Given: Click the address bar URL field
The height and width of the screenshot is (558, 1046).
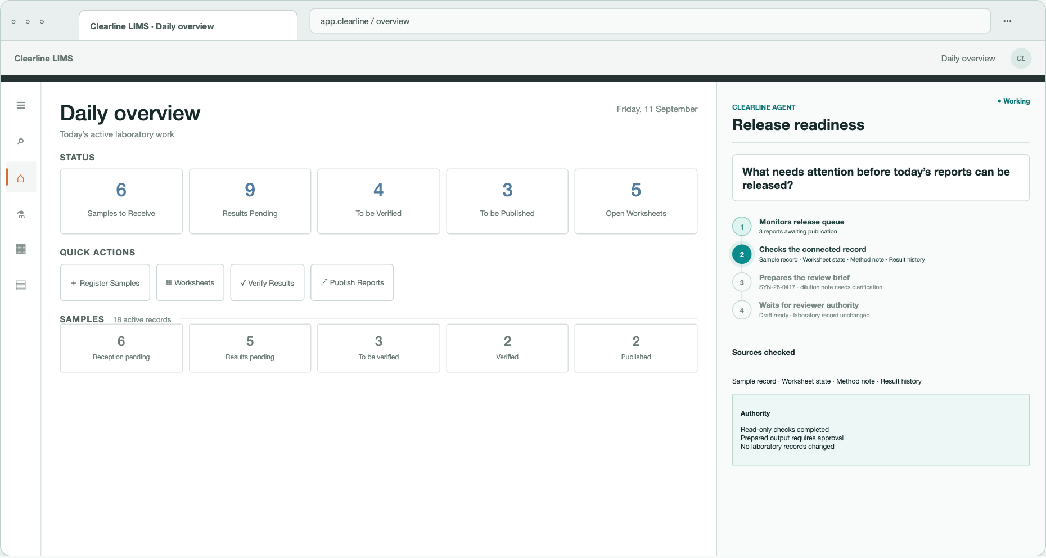Looking at the screenshot, I should coord(650,21).
